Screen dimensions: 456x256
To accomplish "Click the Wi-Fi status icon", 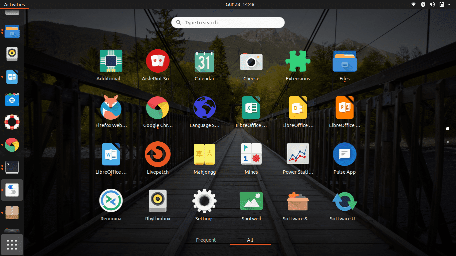I will click(414, 4).
